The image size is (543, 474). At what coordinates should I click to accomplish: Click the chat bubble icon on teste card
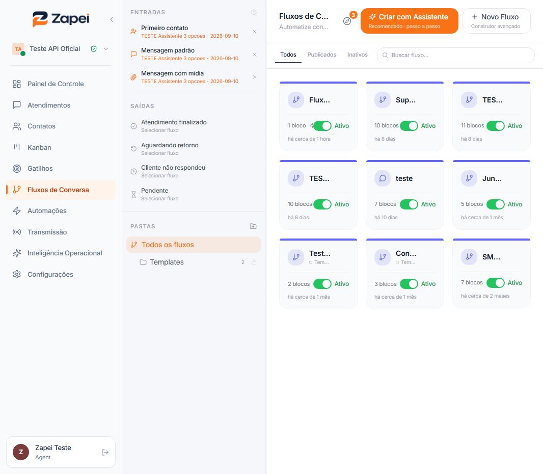(383, 178)
